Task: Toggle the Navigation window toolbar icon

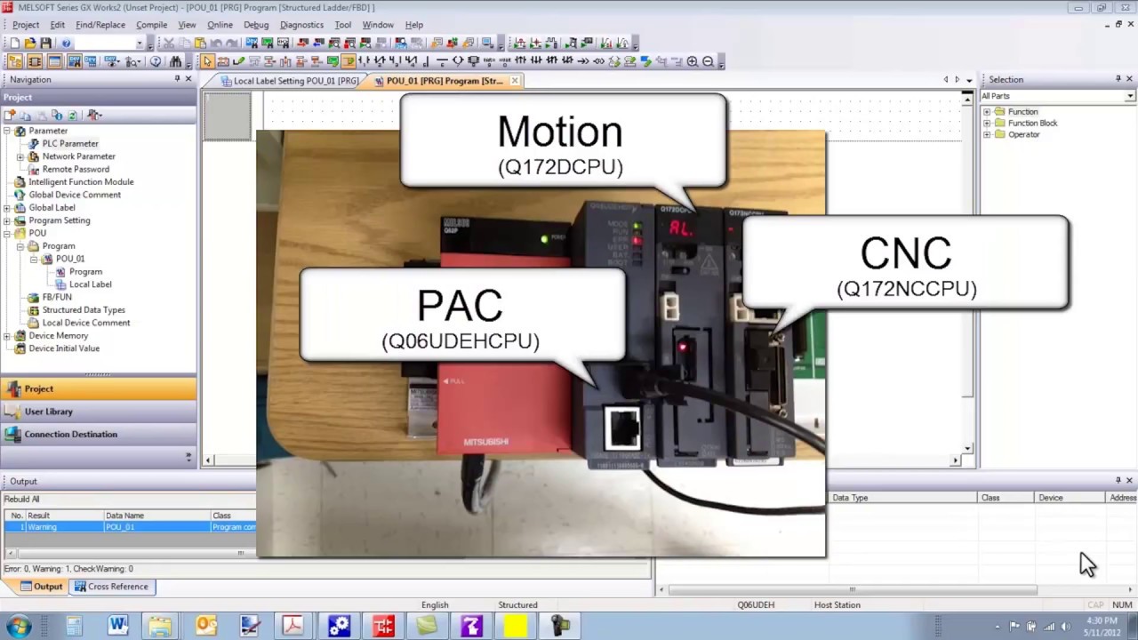Action: pos(13,61)
